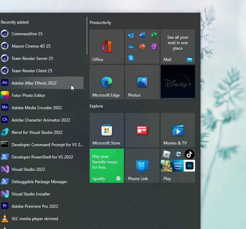Screen dimensions: 246x229
Task: Launch Visual Studio 2022
Action: (42, 169)
